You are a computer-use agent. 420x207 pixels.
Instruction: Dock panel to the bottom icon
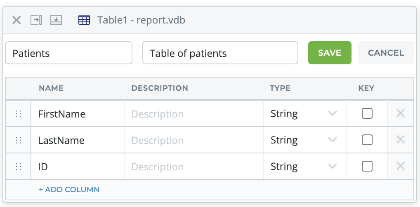[x=56, y=20]
